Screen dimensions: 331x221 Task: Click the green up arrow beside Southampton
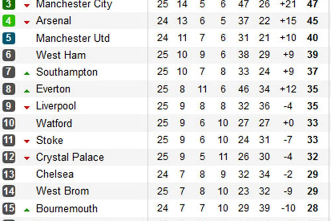pos(27,73)
